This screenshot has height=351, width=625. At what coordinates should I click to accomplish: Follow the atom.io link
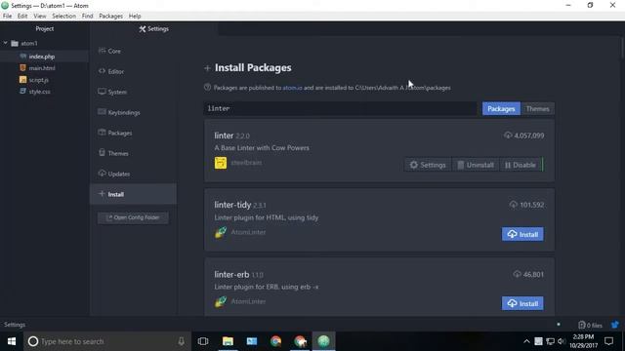[292, 88]
